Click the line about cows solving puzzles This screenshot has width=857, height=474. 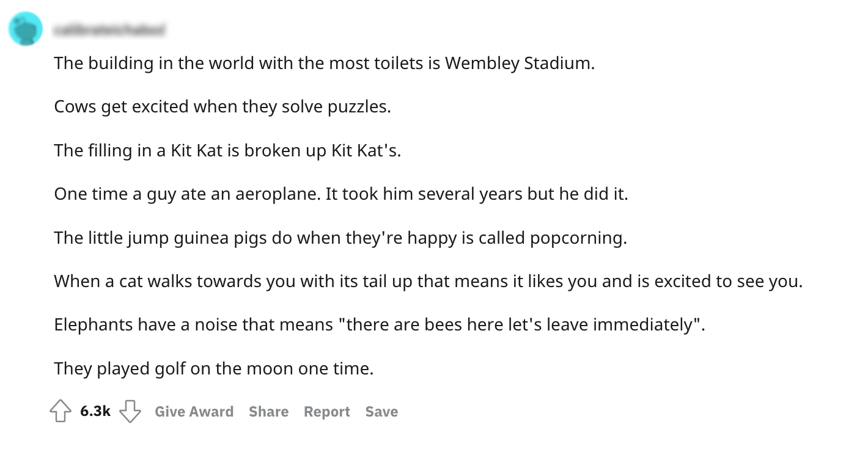222,107
